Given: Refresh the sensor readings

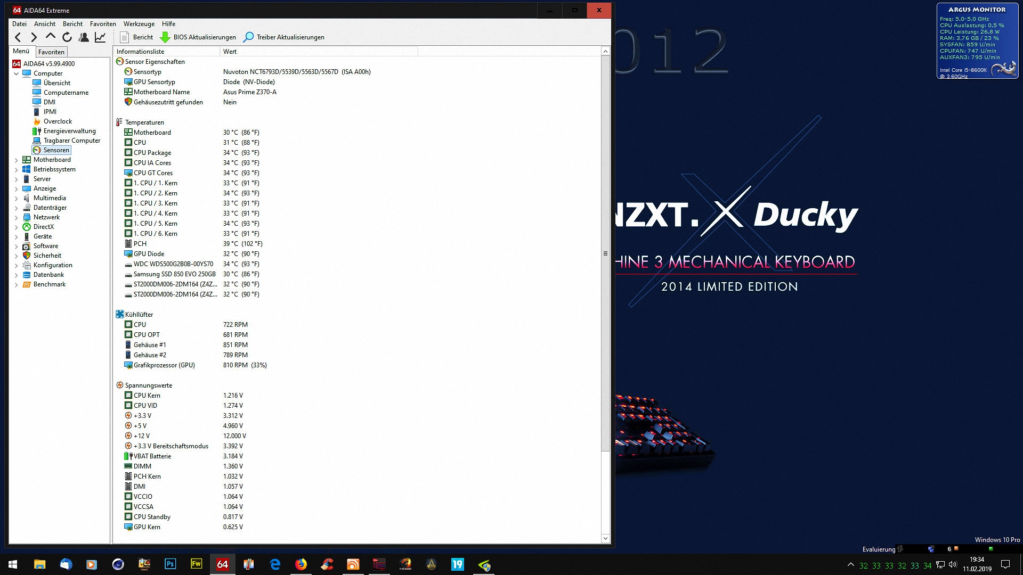Looking at the screenshot, I should 67,37.
